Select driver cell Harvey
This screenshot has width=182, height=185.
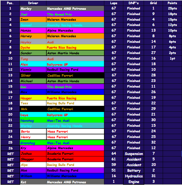coord(33,36)
